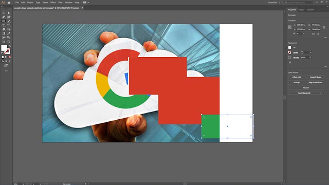Open the rotation angle dropdown
Viewport: 329px width, 185px height.
(x=304, y=34)
